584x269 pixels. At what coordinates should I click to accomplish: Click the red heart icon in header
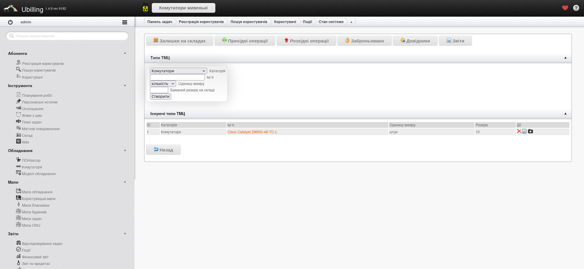tap(565, 8)
